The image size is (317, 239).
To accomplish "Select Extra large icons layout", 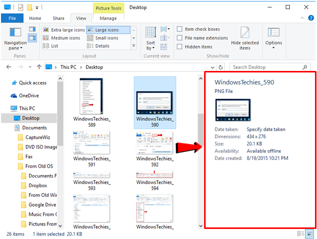I will pos(65,30).
